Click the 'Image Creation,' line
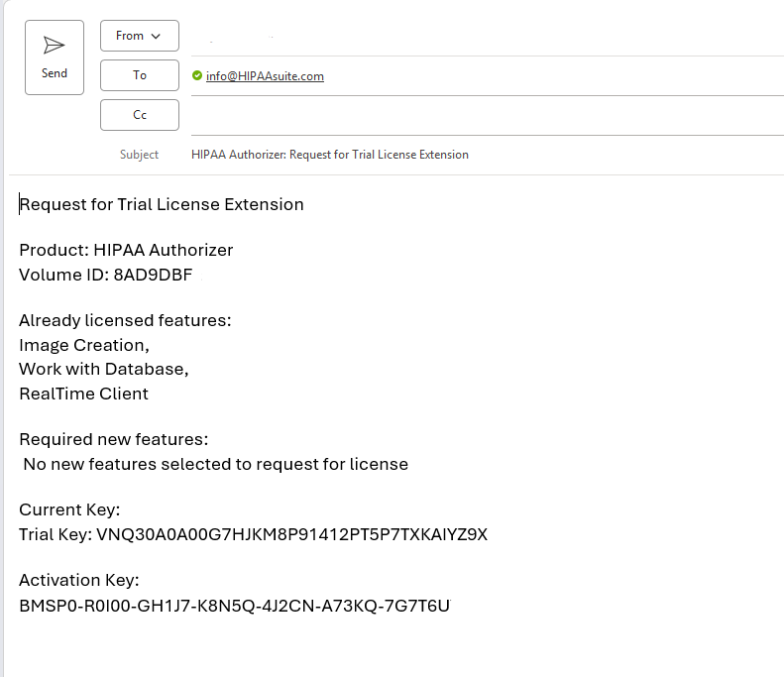 (x=84, y=345)
